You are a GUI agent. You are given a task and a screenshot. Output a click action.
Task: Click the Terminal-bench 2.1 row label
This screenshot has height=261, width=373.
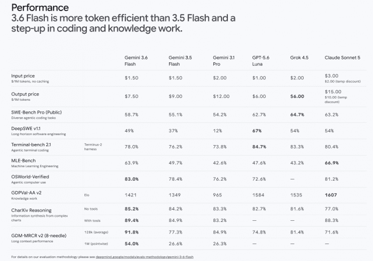coord(31,144)
